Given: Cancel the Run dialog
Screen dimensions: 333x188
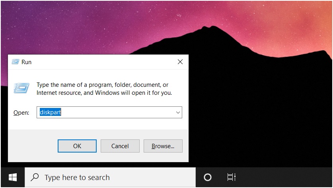Looking at the screenshot, I should point(120,146).
